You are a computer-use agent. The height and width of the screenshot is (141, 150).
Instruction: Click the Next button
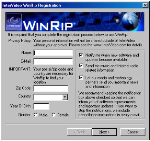click(104, 132)
